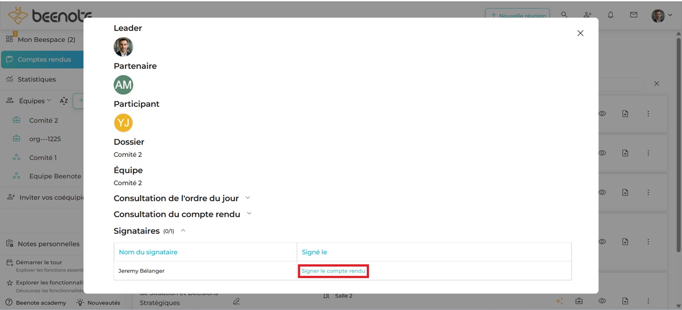Click the Nouvelle réunion button
The height and width of the screenshot is (310, 682).
517,16
